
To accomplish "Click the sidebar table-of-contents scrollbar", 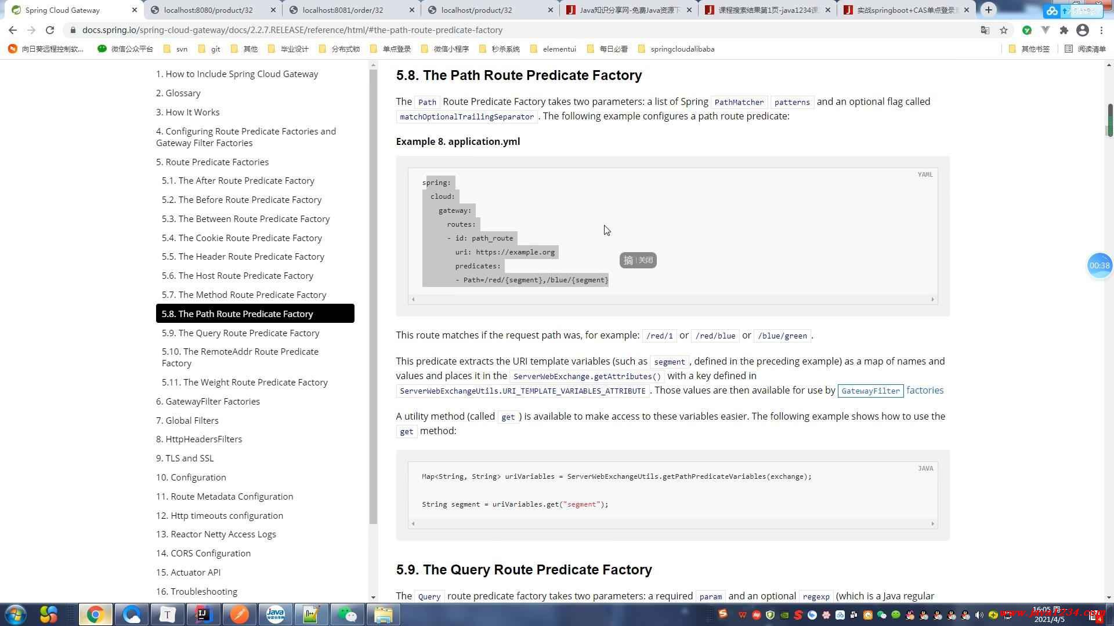I will pyautogui.click(x=373, y=297).
